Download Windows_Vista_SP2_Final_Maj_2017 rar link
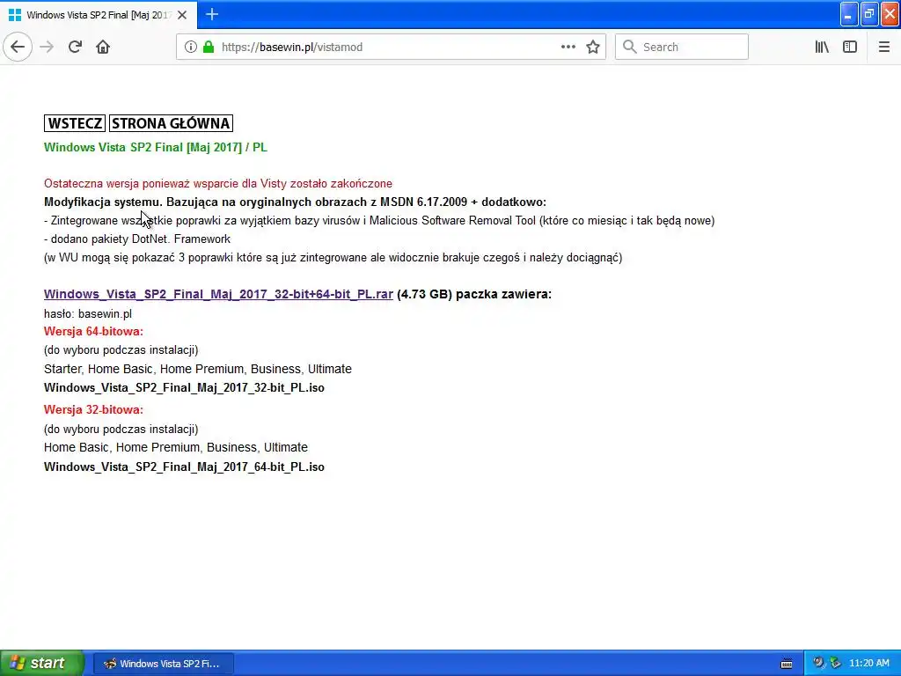Viewport: 901px width, 676px height. (x=218, y=294)
